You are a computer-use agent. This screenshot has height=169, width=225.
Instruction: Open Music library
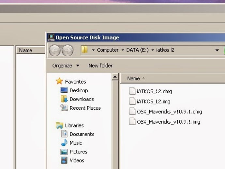coord(76,143)
